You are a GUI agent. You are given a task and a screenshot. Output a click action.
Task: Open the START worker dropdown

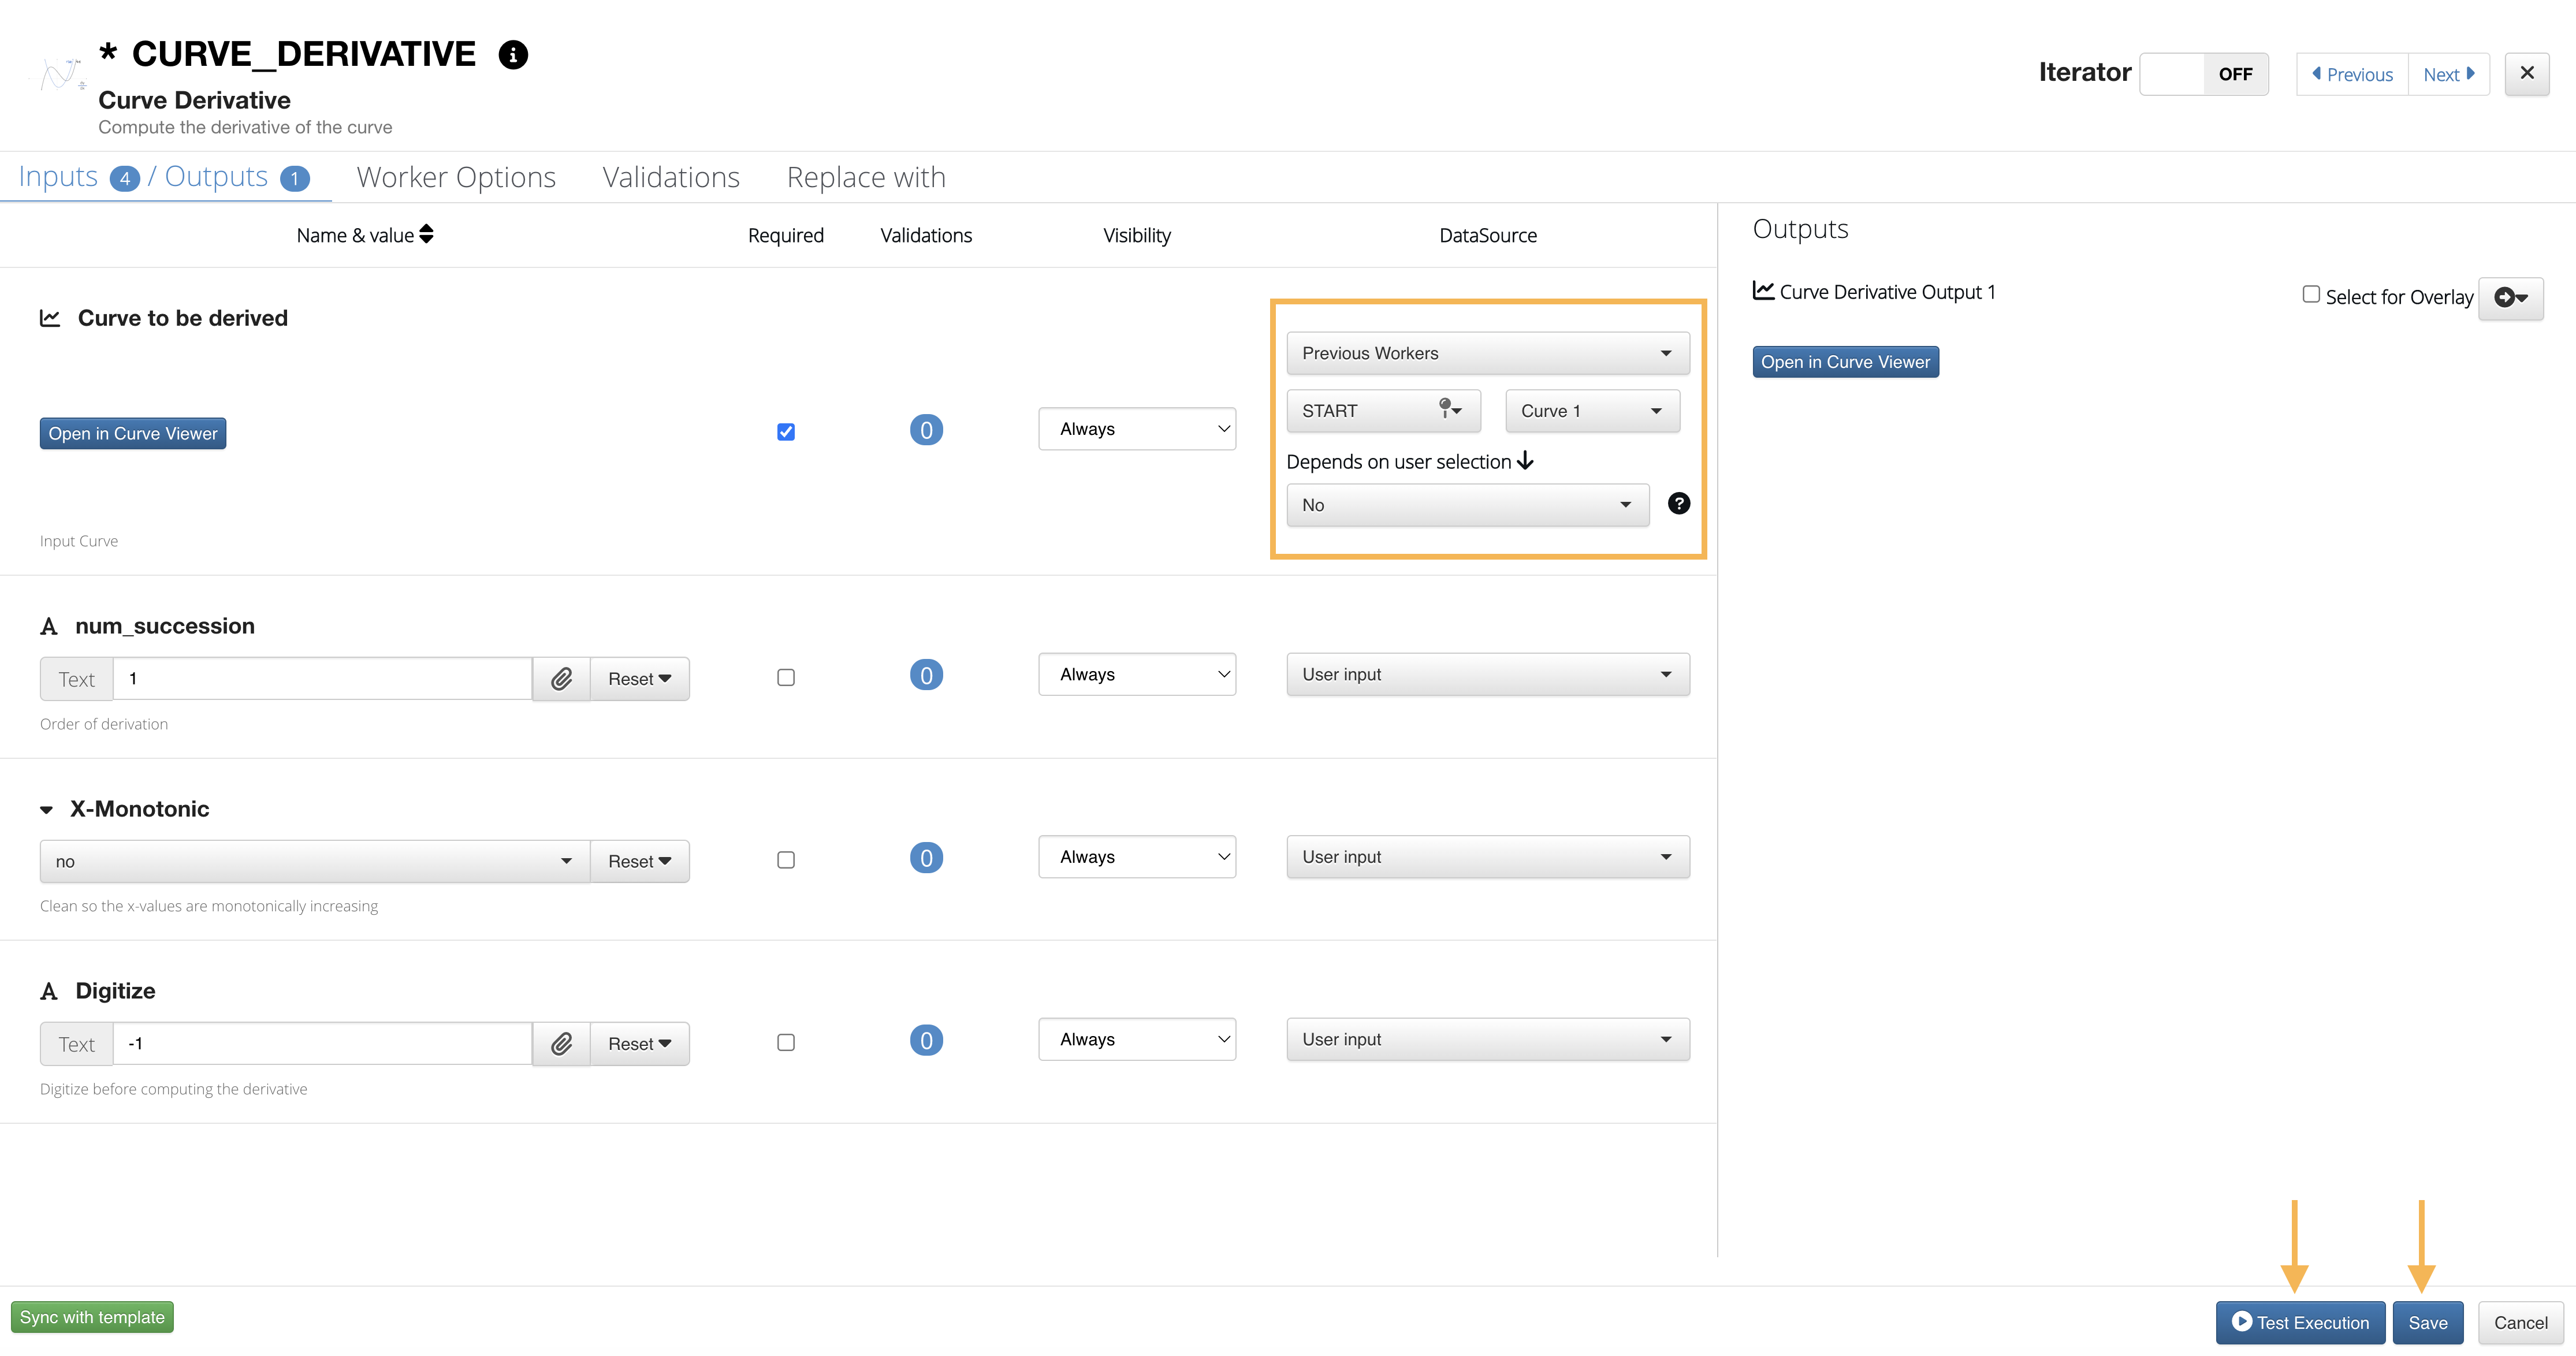coord(1383,411)
